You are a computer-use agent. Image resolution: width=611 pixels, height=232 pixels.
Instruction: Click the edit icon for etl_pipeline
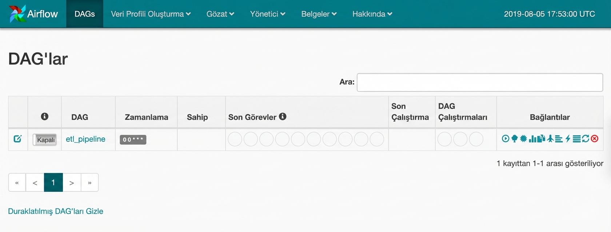click(x=17, y=139)
